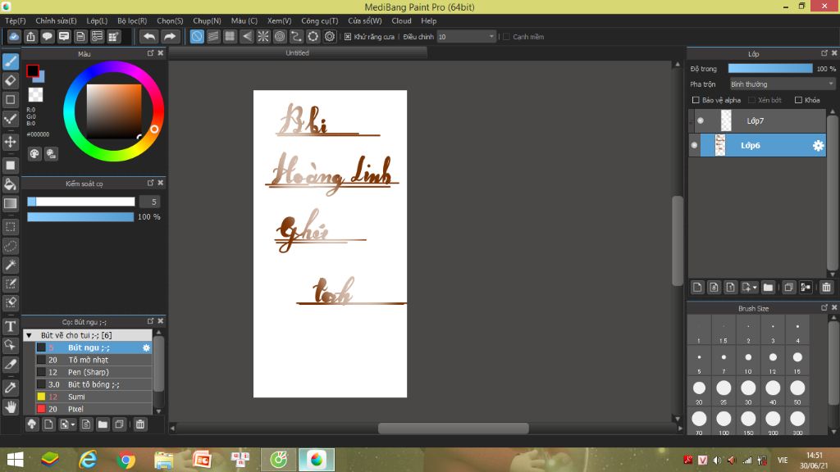Create a new layer in Layer panel
The width and height of the screenshot is (840, 472).
pos(697,288)
